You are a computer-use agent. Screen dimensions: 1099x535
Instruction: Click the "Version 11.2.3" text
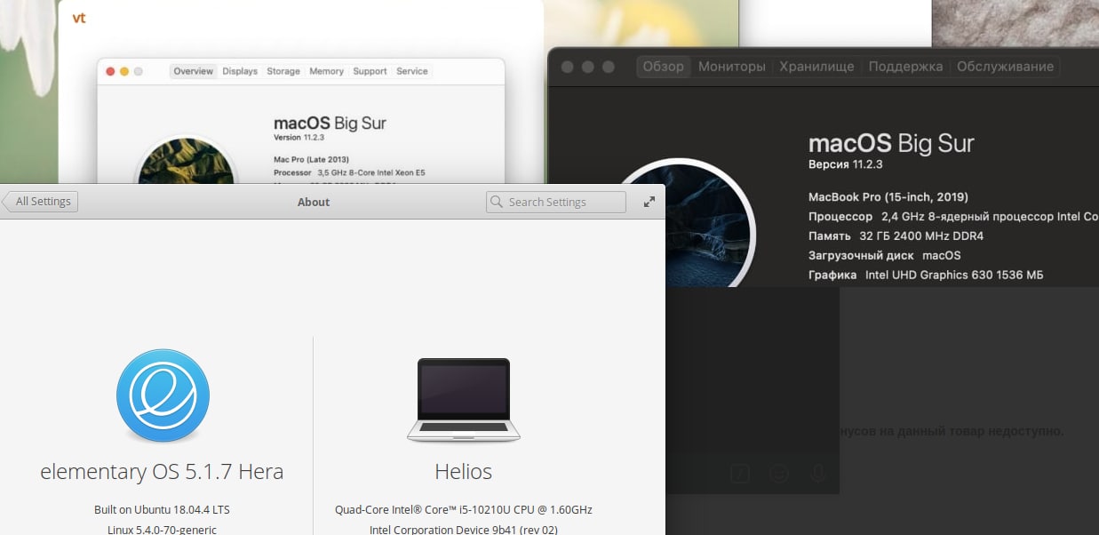[x=300, y=138]
